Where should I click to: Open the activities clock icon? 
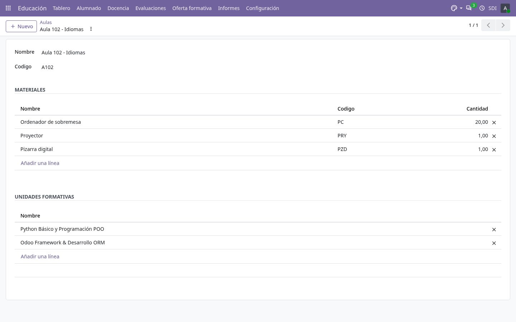tap(482, 8)
